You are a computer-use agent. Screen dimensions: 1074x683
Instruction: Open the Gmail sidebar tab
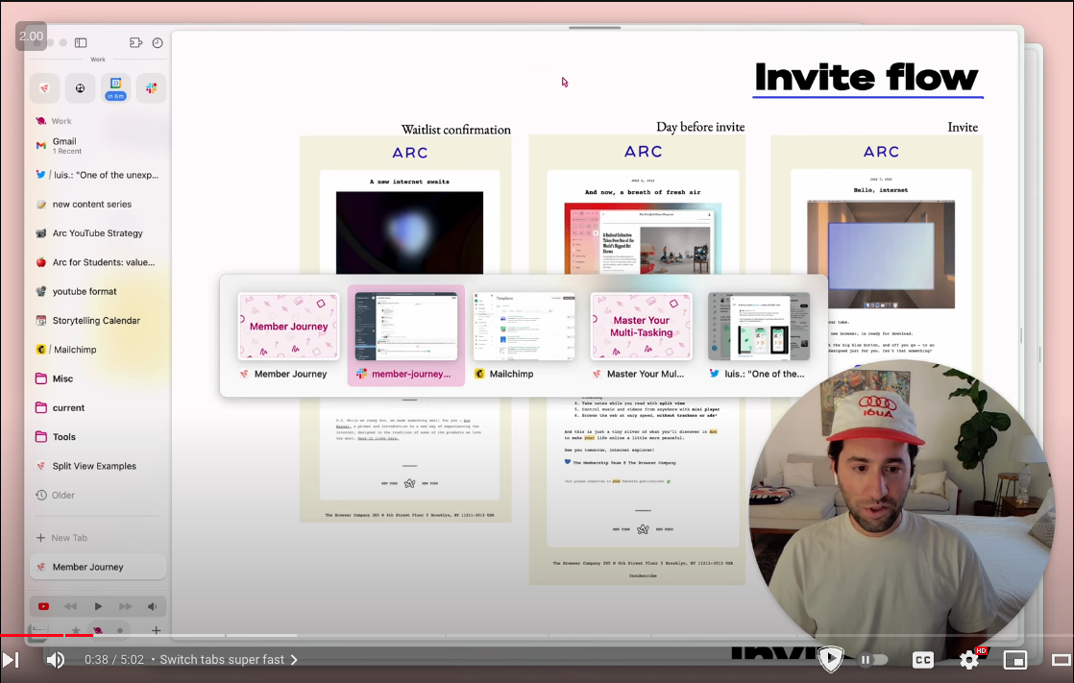point(98,145)
